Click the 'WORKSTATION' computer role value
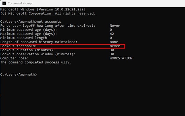The height and width of the screenshot is (116, 185). (x=121, y=58)
